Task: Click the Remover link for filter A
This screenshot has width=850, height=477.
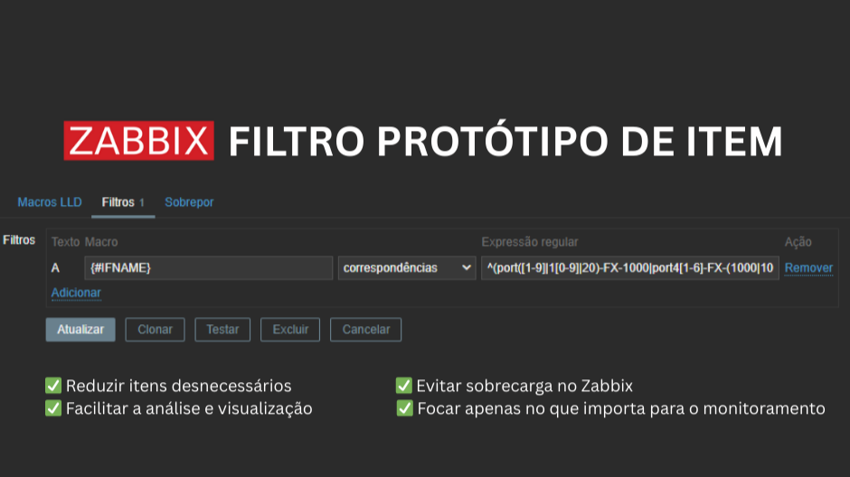Action: 808,268
